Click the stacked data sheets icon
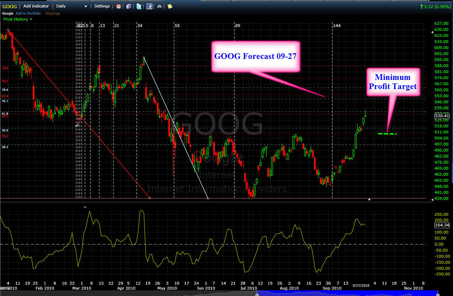 [128, 6]
